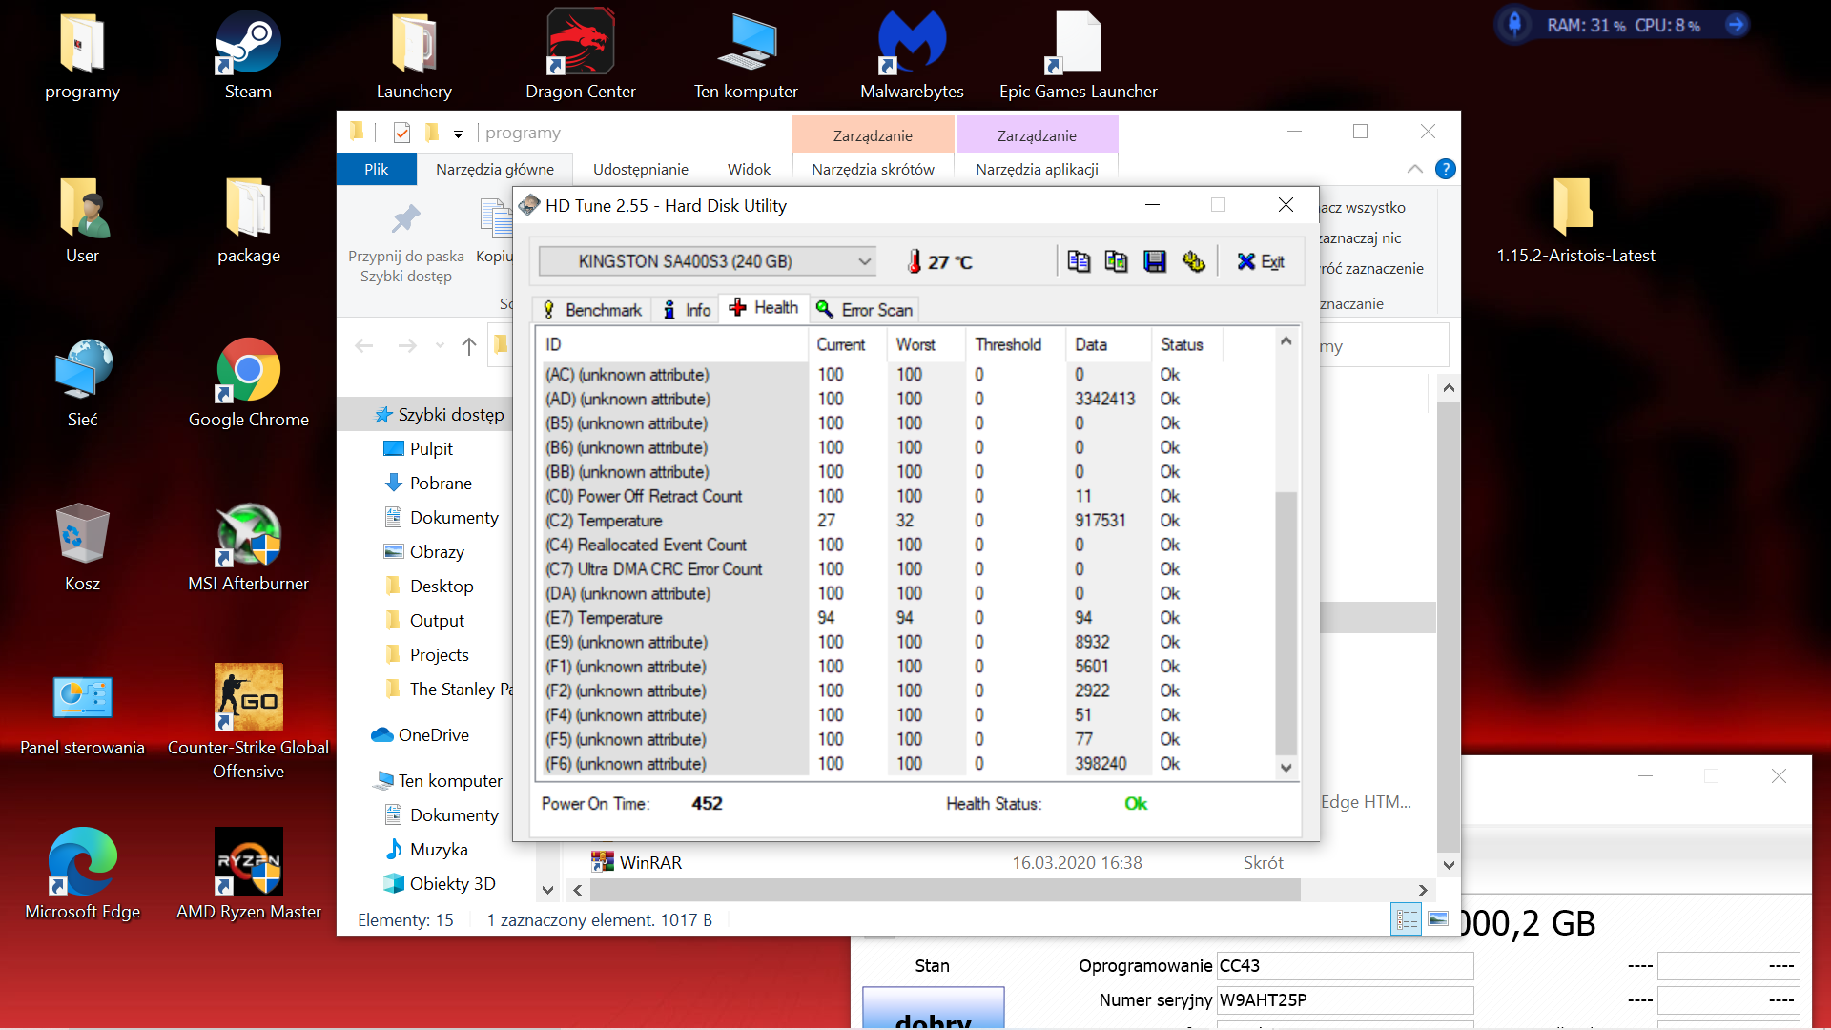The image size is (1831, 1030).
Task: Select the Dragon Center desktop icon
Action: pos(581,55)
